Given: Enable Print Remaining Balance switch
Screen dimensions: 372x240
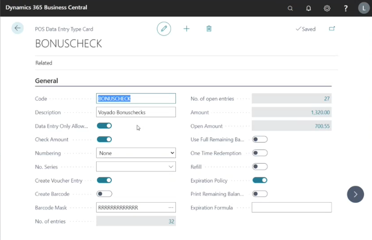Looking at the screenshot, I should tap(260, 194).
